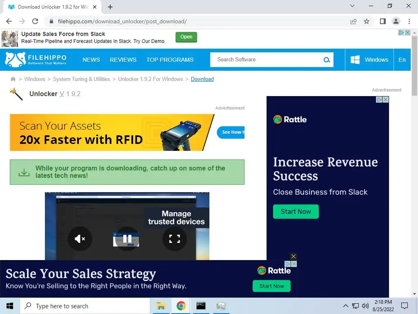The width and height of the screenshot is (418, 314).
Task: Open the Command Prompt taskbar icon
Action: [201, 306]
